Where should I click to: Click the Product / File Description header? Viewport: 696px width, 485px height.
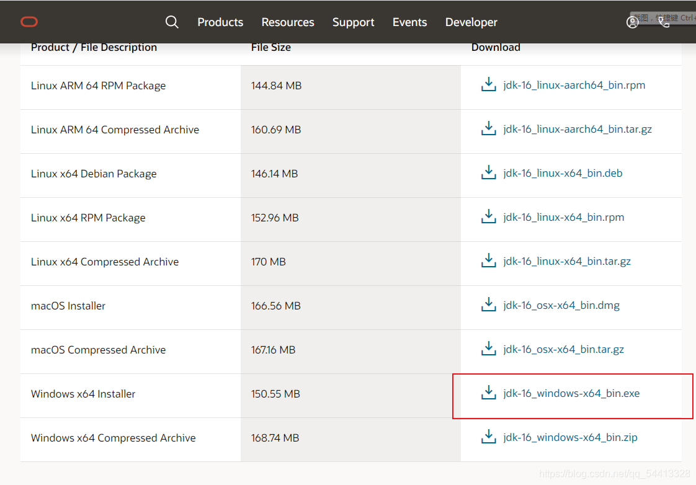[x=94, y=48]
